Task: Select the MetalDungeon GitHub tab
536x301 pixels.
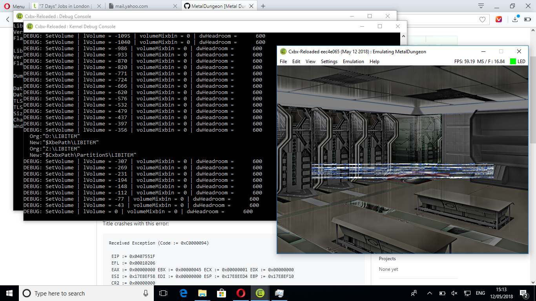Action: [219, 6]
